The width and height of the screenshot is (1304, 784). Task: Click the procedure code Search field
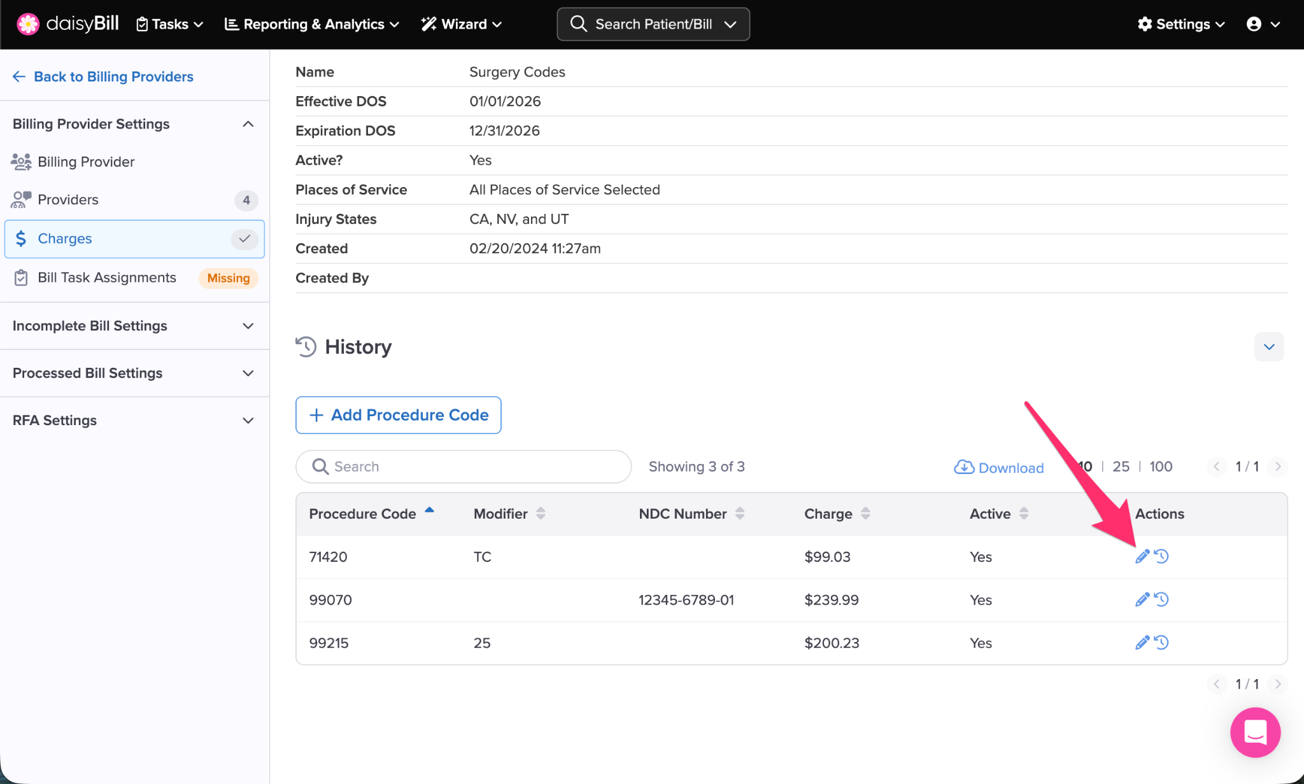coord(464,466)
